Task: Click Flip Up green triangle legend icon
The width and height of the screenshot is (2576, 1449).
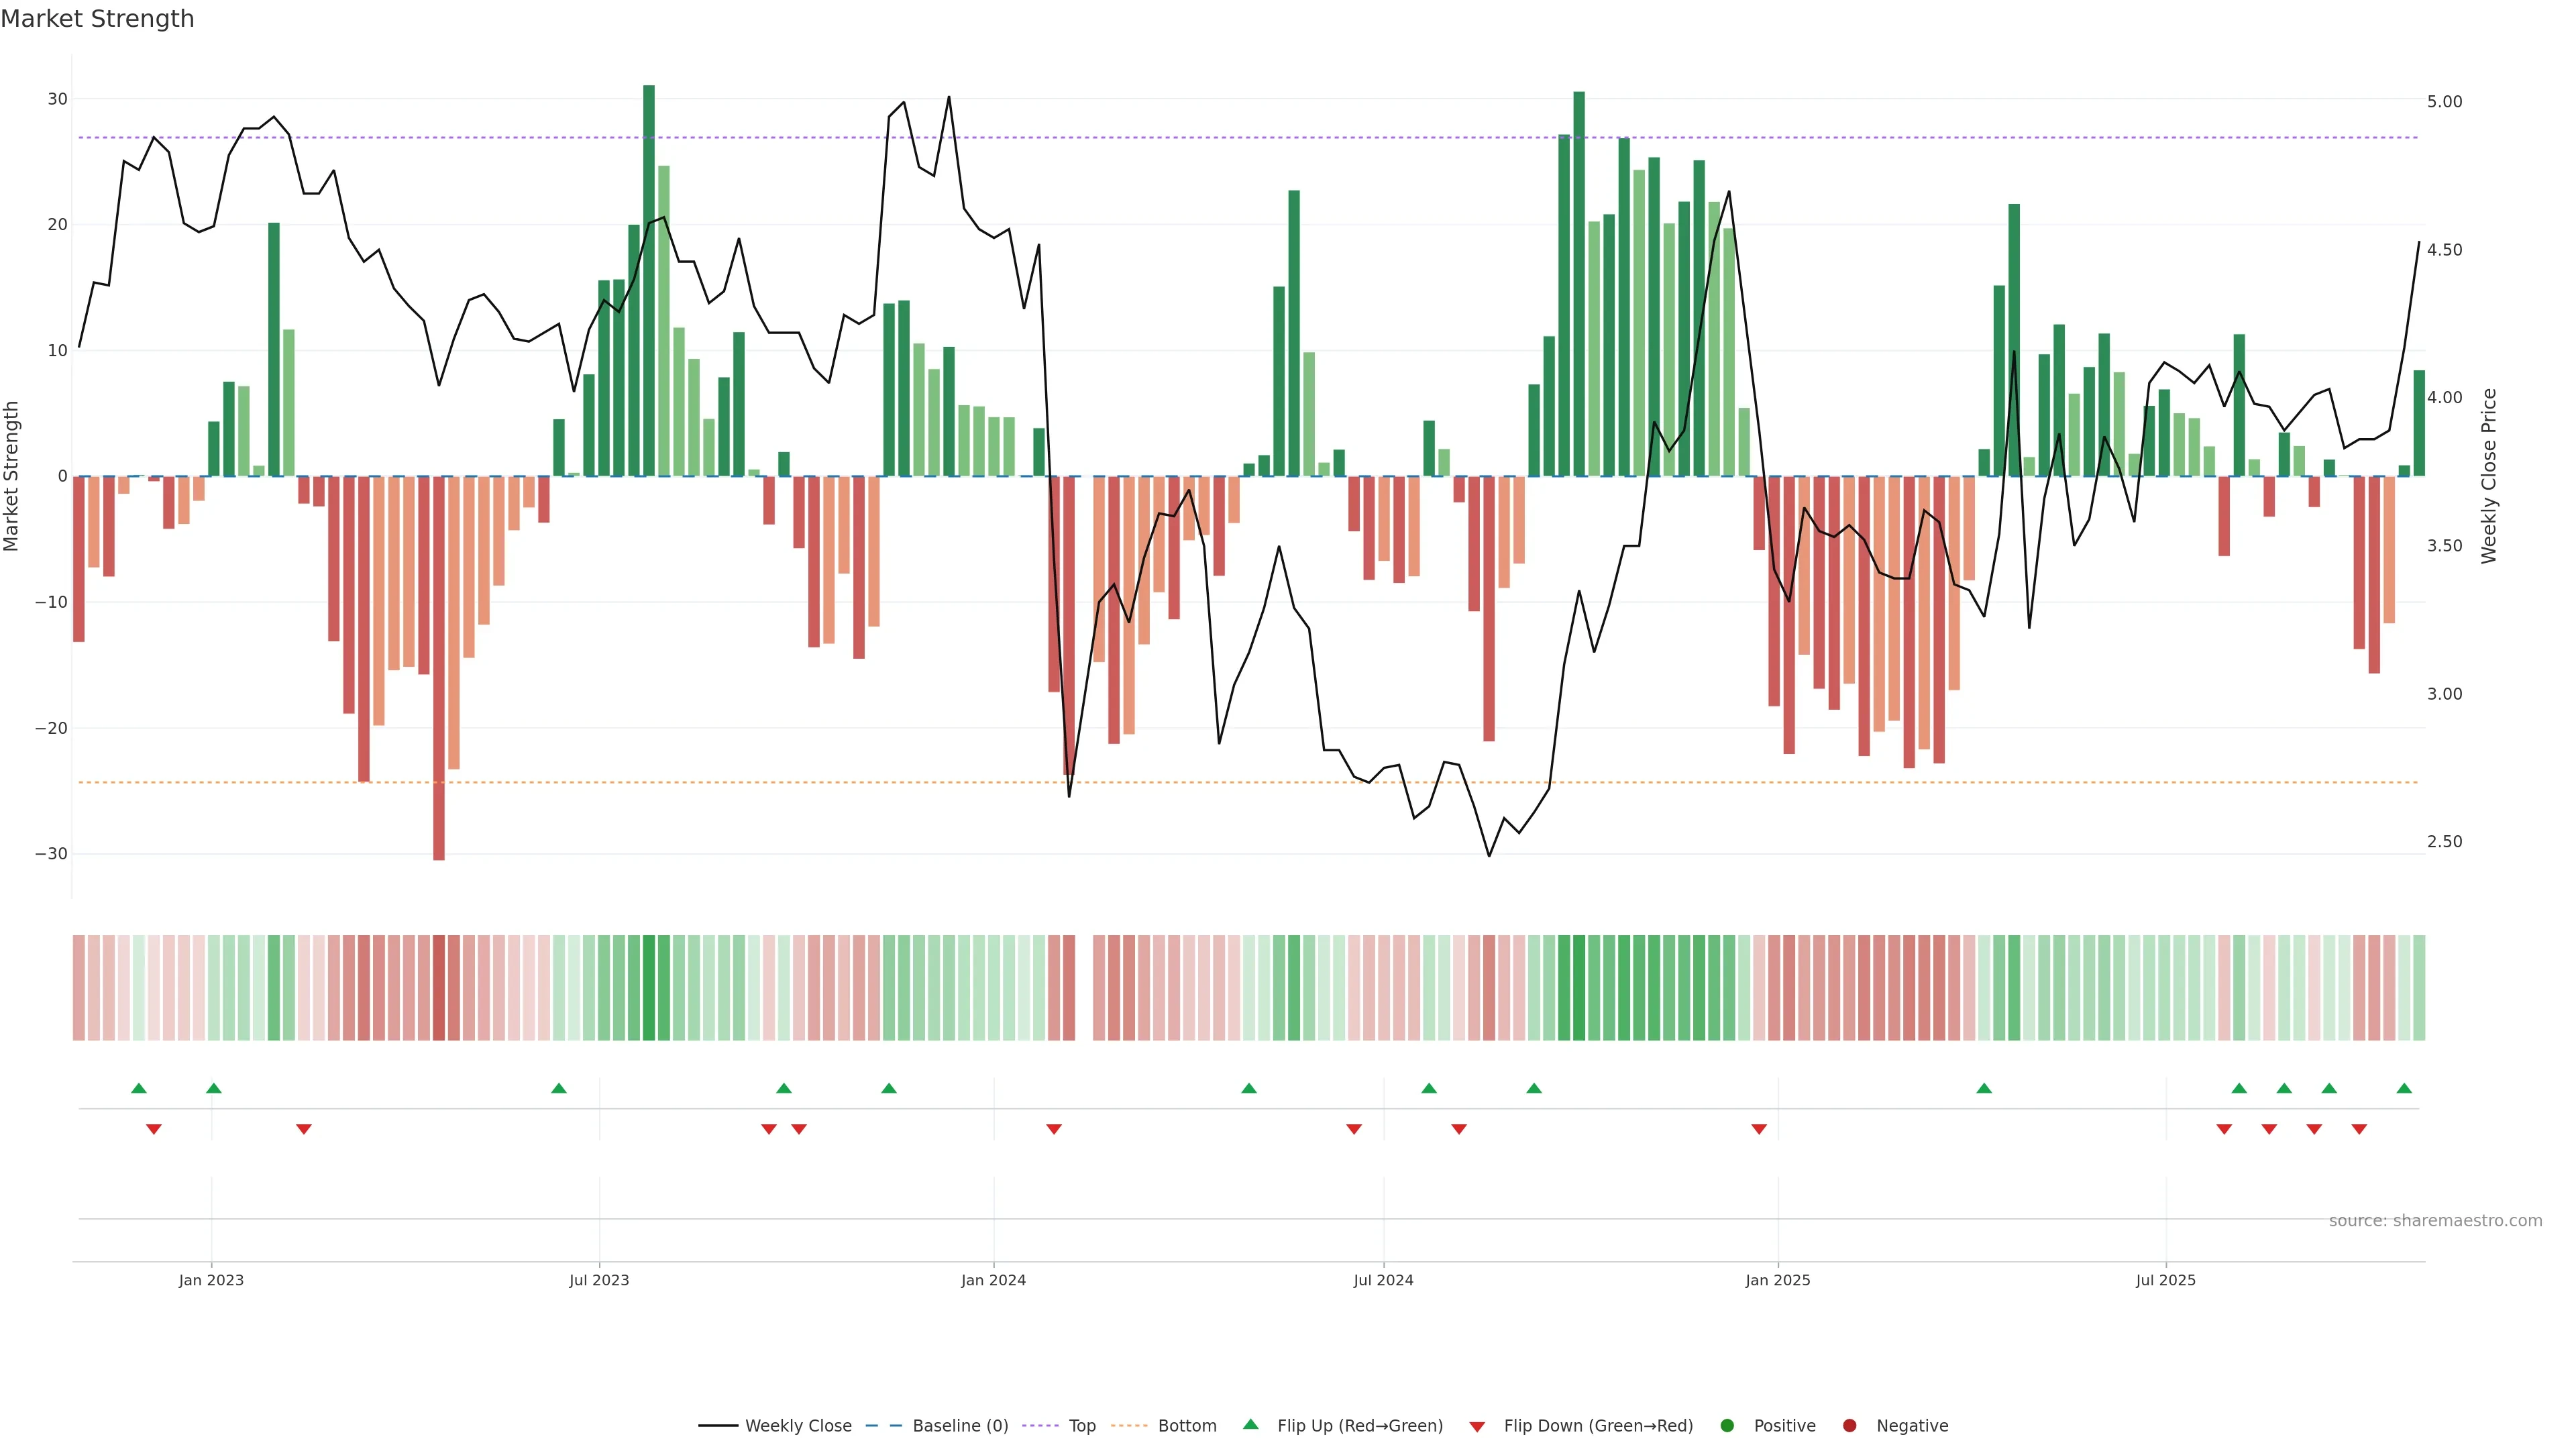Action: click(1250, 1425)
